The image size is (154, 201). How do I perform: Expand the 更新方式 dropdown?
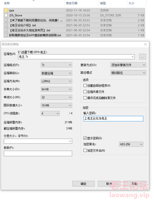(128, 65)
